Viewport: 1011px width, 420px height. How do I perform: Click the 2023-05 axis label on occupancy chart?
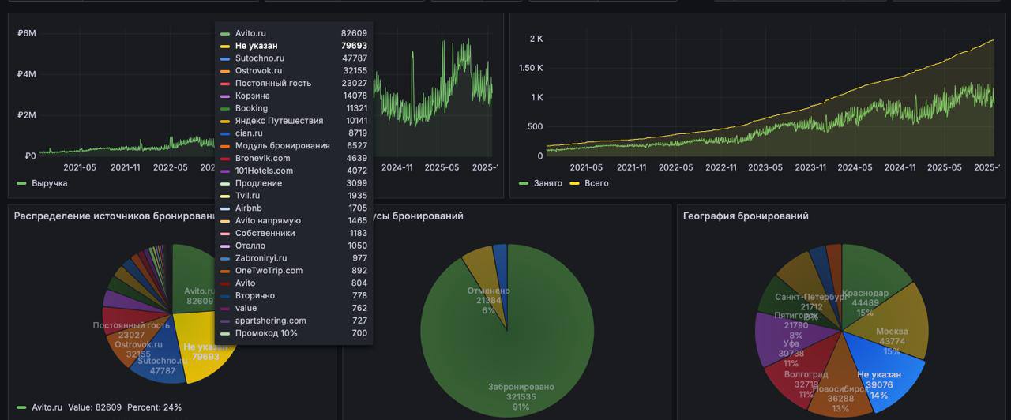[765, 167]
